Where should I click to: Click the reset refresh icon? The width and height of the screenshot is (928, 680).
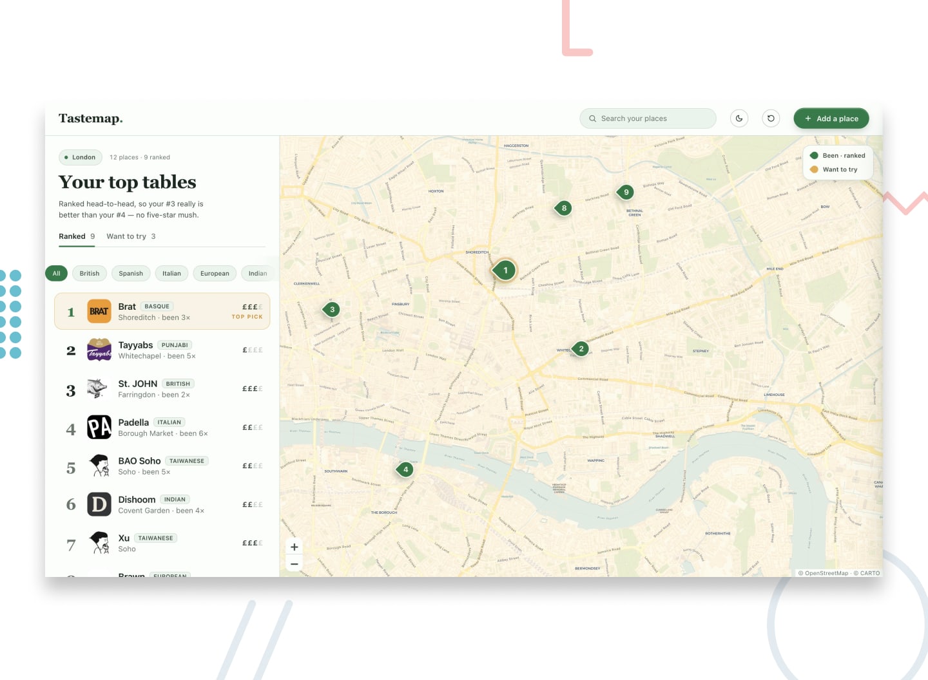point(771,118)
